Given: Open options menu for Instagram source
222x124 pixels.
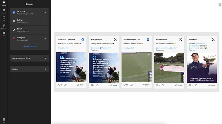Looking at the screenshot, I should pyautogui.click(x=45, y=39).
